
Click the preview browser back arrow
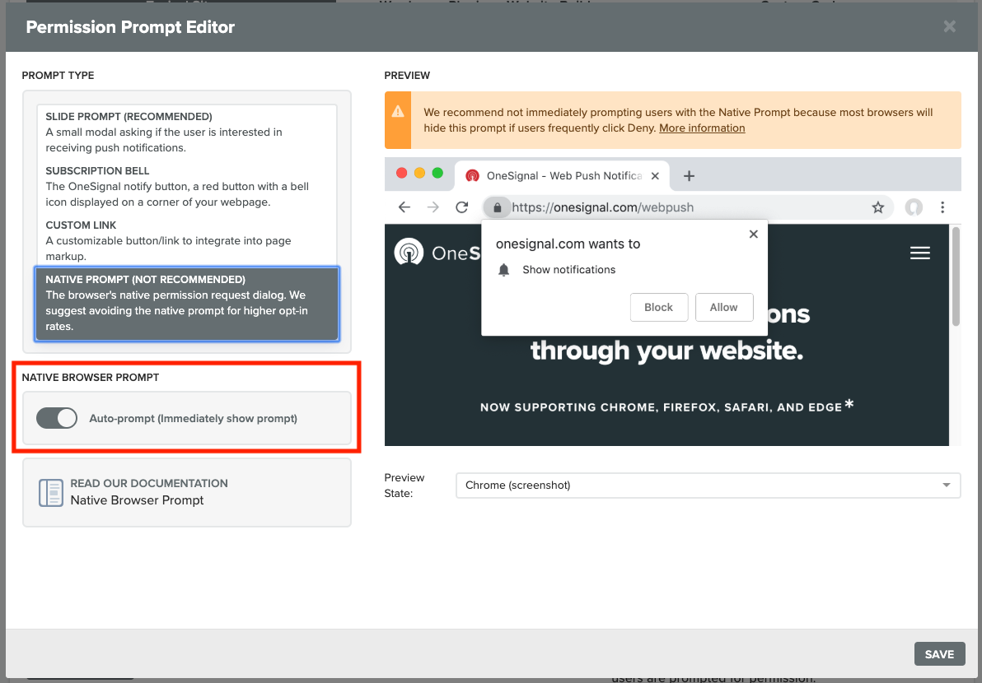coord(404,207)
